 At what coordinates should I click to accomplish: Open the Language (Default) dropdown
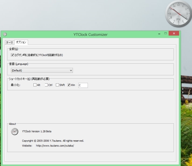click(x=42, y=70)
